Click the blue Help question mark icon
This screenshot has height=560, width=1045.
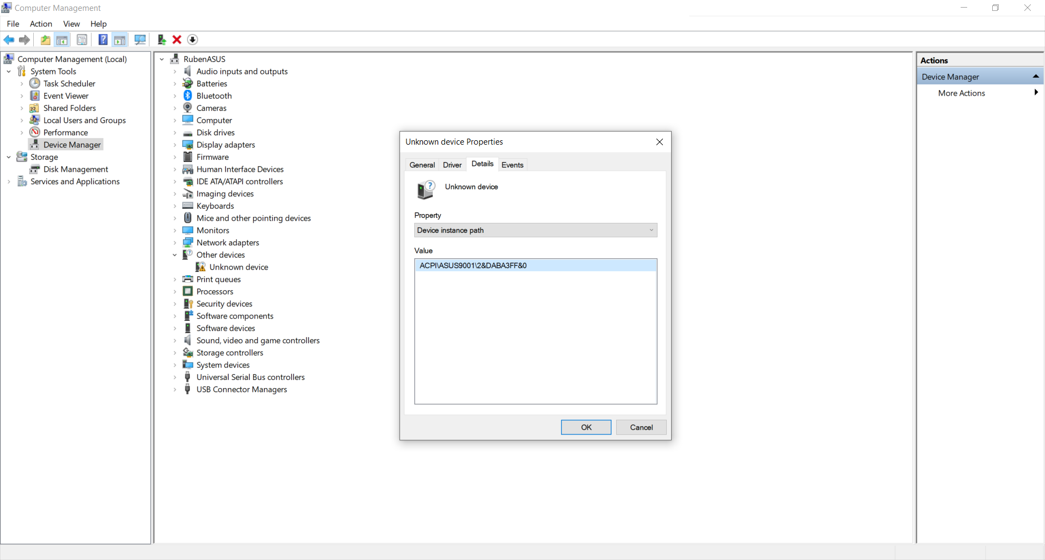102,40
